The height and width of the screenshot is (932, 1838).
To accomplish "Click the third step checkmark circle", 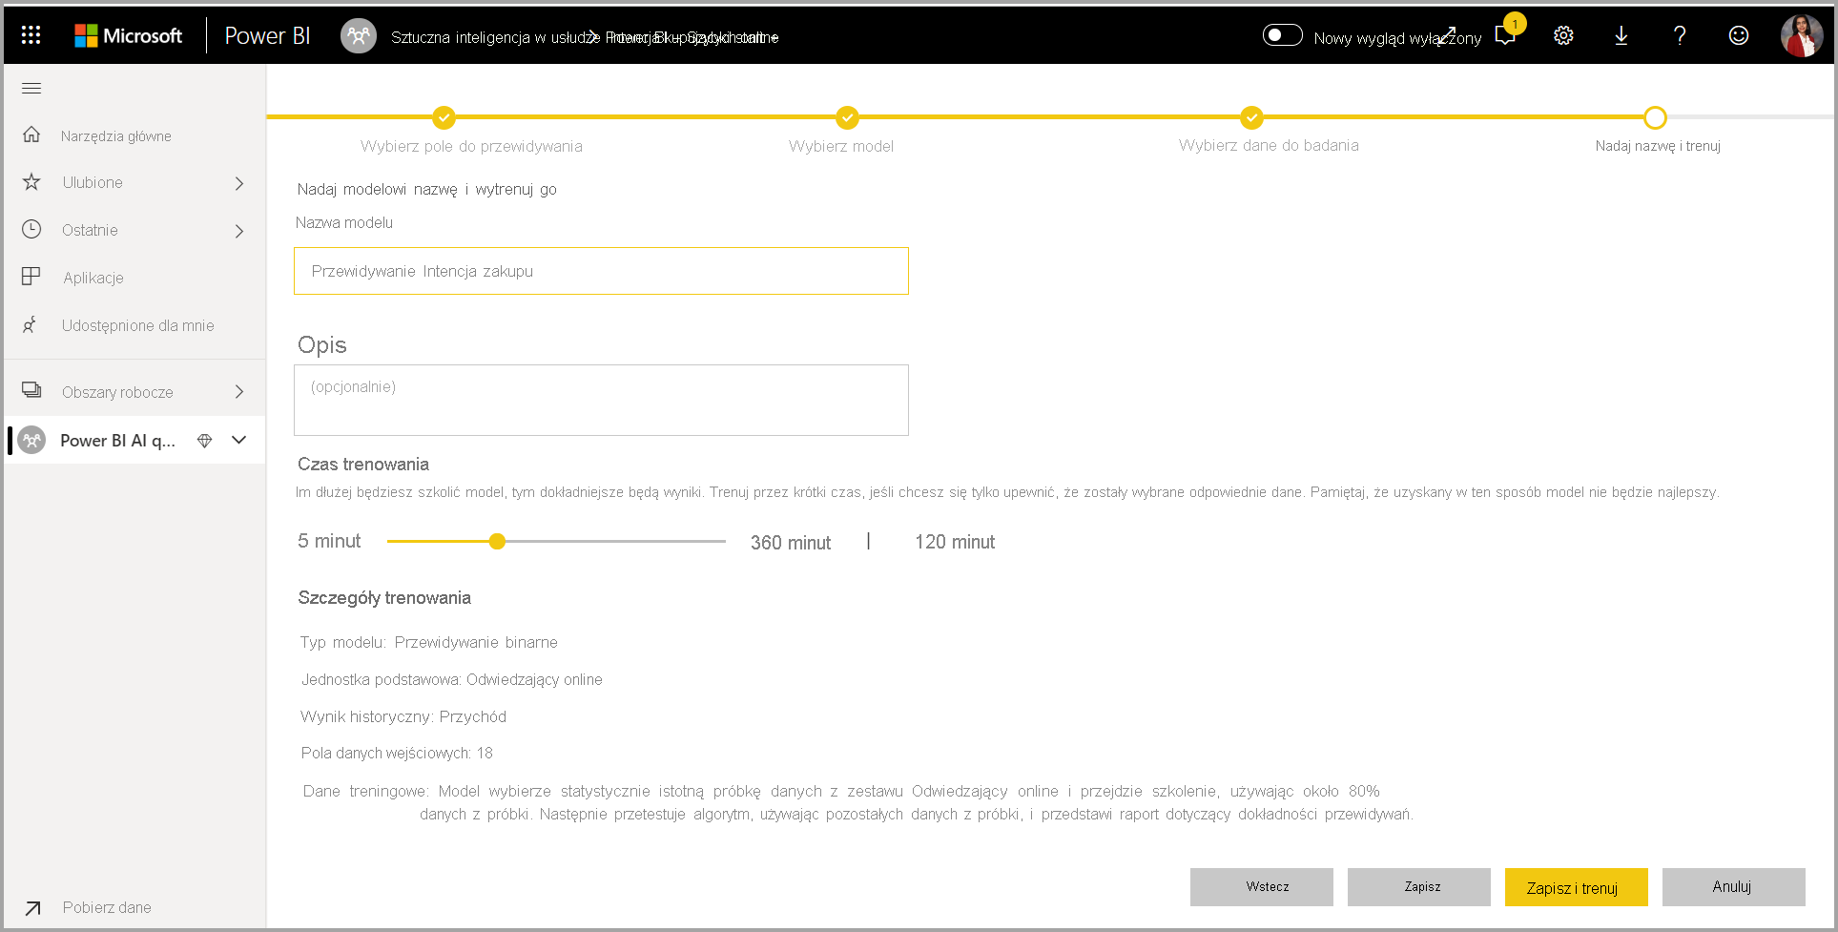I will tap(1251, 117).
